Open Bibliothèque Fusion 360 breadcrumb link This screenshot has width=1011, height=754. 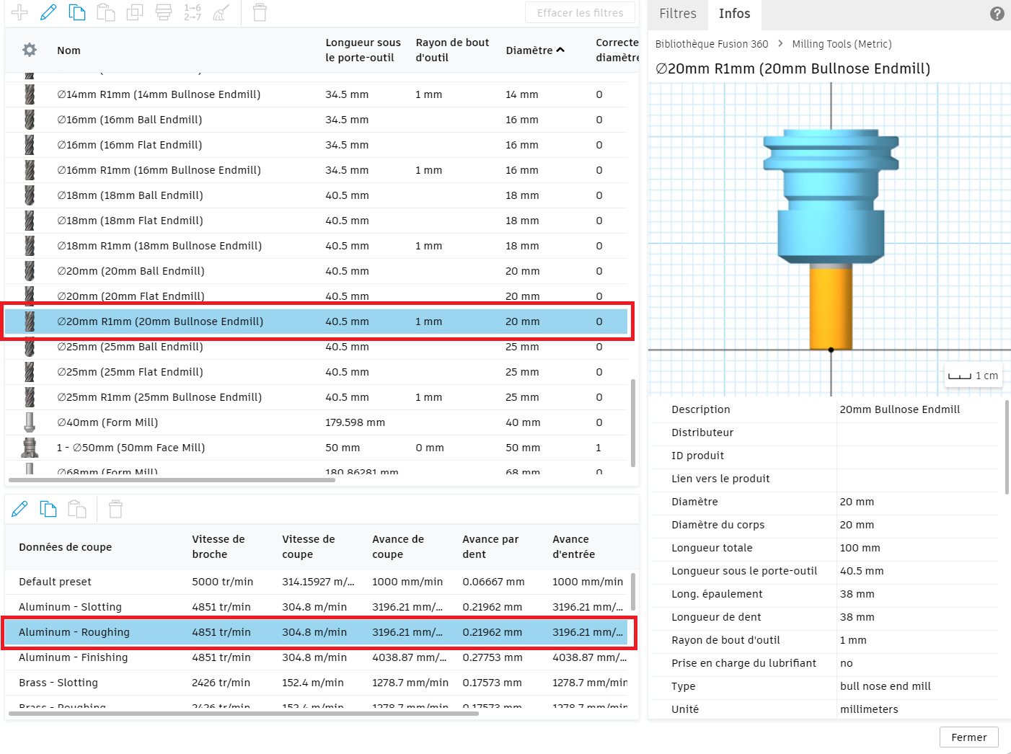tap(711, 44)
